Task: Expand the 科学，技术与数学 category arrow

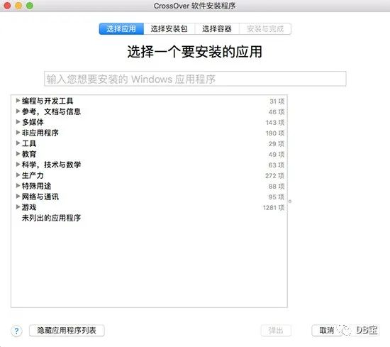Action: [18, 165]
